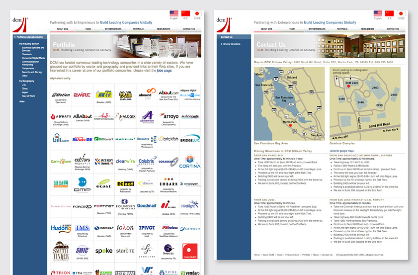418x275 pixels.
Task: Open the Smith Tinker logo
Action: pos(61,251)
